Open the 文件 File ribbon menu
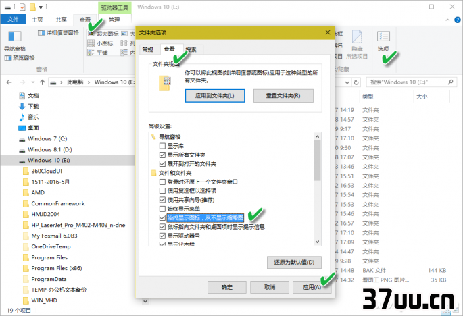The width and height of the screenshot is (463, 316). (x=13, y=20)
